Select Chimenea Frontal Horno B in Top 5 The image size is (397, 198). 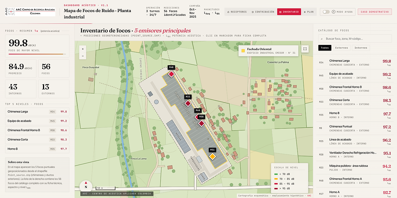point(37,130)
